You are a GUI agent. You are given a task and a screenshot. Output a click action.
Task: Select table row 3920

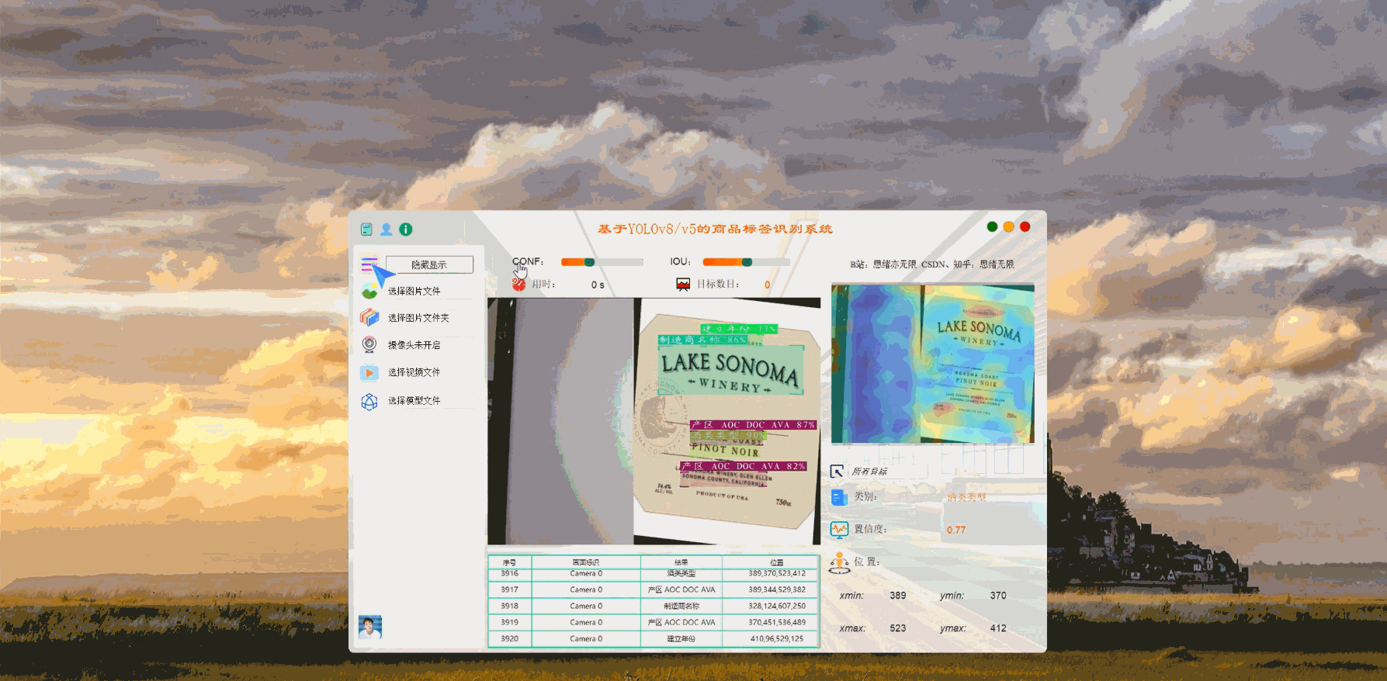654,638
